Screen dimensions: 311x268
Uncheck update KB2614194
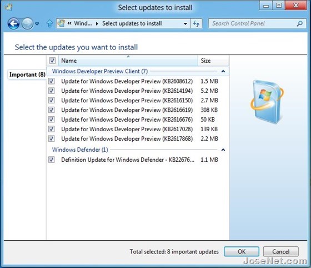click(51, 91)
